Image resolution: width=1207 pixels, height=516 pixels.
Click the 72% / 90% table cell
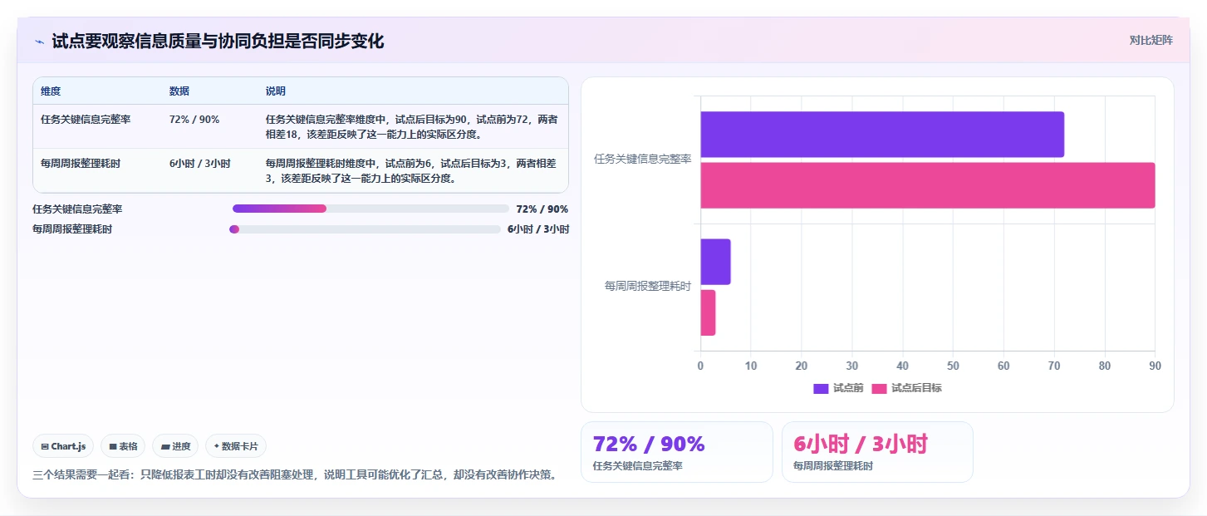(x=194, y=120)
